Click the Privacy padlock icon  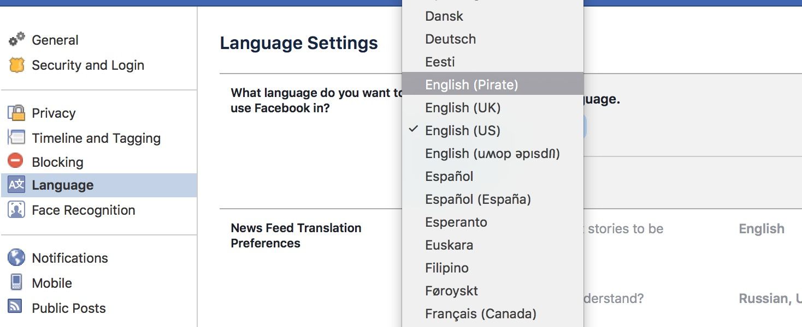coord(16,113)
